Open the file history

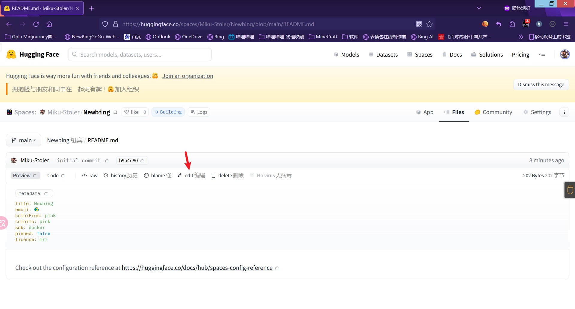pyautogui.click(x=121, y=175)
